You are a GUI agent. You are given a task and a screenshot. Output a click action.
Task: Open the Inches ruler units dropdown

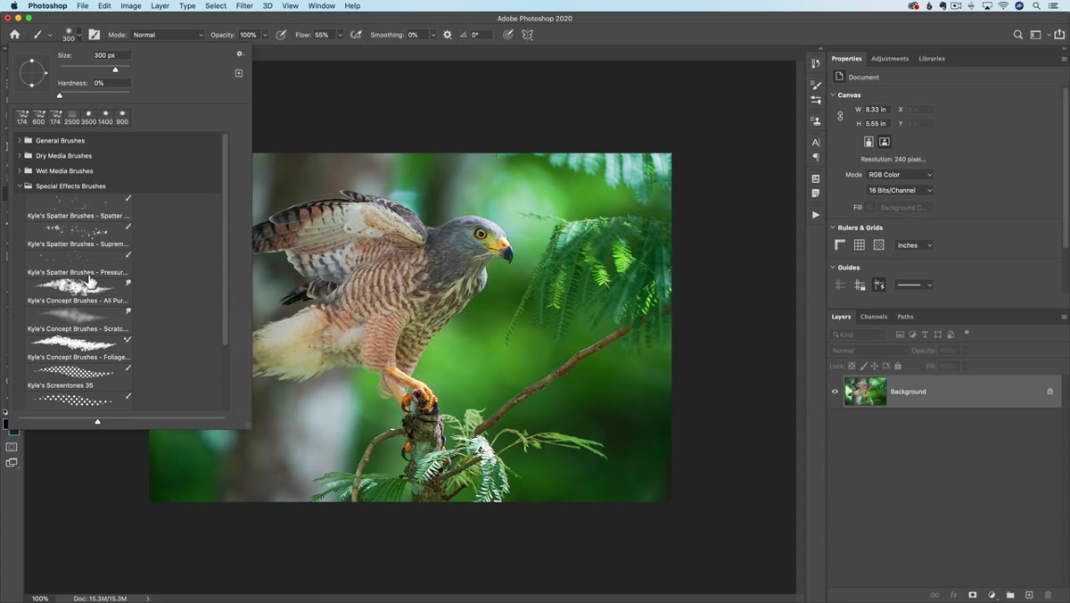tap(913, 245)
